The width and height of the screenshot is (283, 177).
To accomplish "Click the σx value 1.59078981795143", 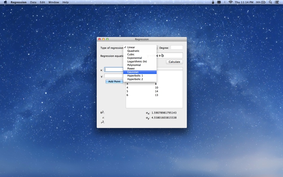I will [x=164, y=113].
